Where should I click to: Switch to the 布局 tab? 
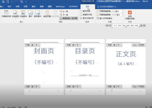(x=17, y=7)
